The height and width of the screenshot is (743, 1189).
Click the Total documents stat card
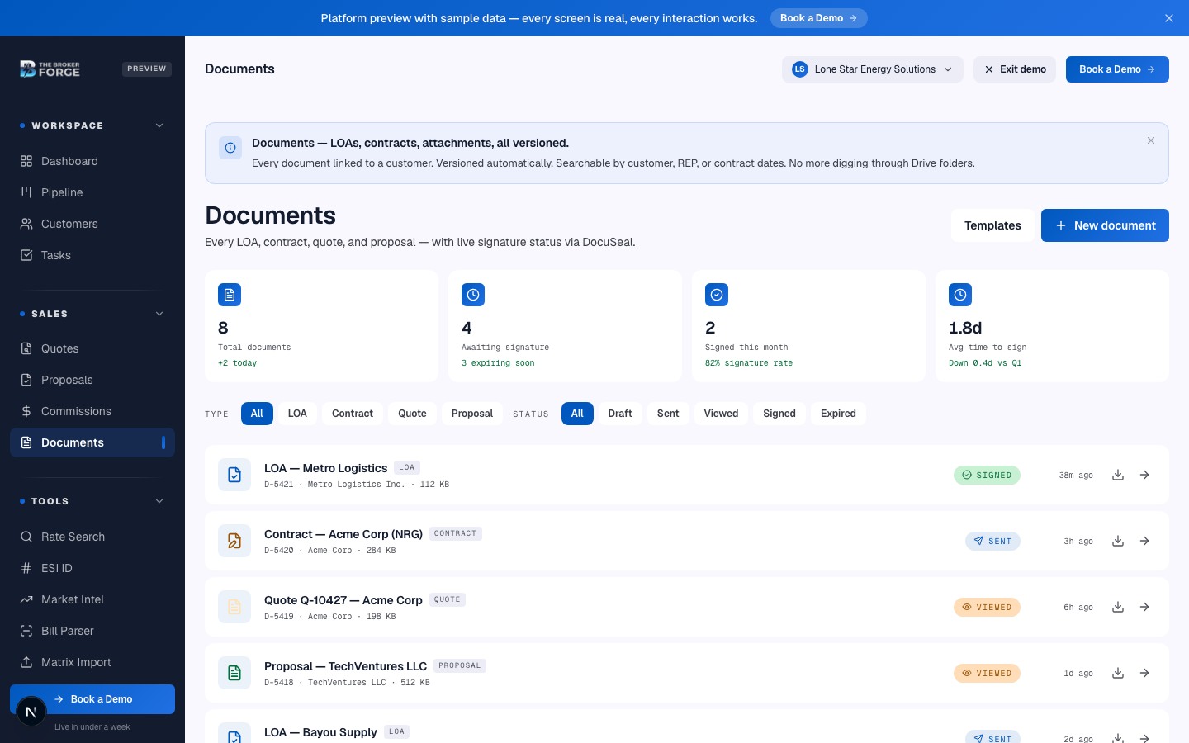click(x=321, y=326)
